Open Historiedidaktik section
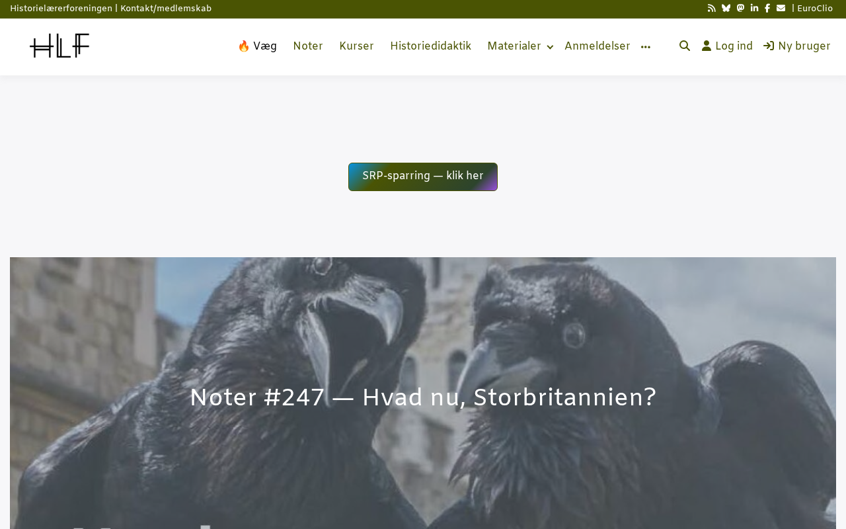Image resolution: width=846 pixels, height=529 pixels. pos(430,46)
